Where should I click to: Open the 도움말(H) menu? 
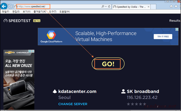click(x=65, y=11)
